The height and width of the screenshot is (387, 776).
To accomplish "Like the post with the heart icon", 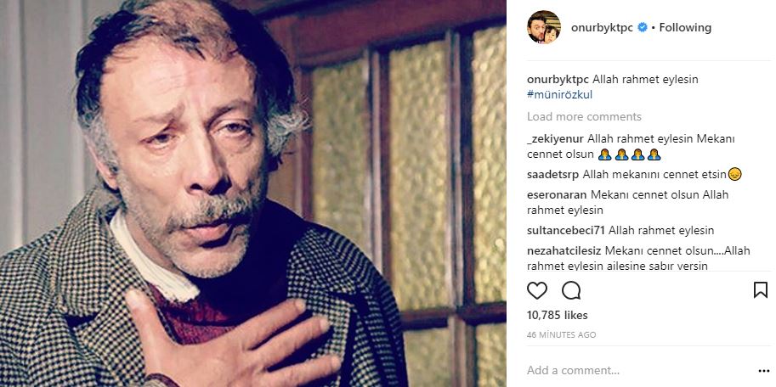I will [537, 290].
